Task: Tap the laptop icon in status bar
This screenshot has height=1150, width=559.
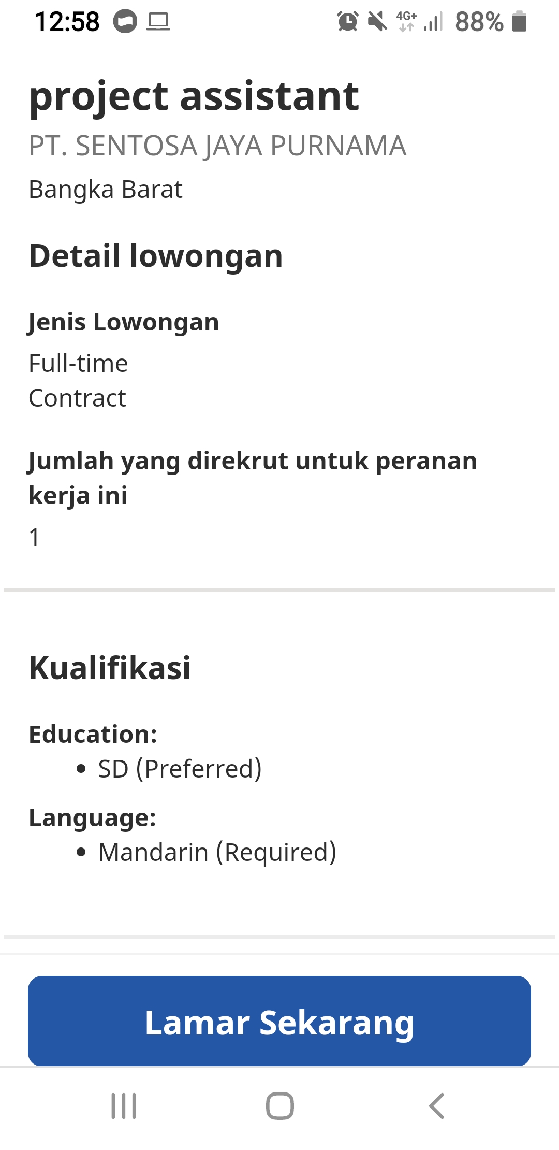Action: pos(158,22)
